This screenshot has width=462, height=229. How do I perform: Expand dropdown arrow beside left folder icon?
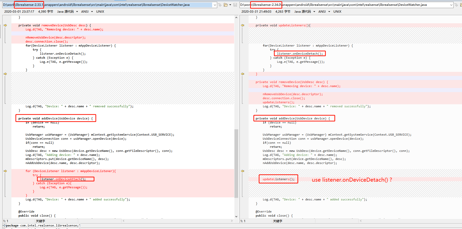tap(230, 5)
